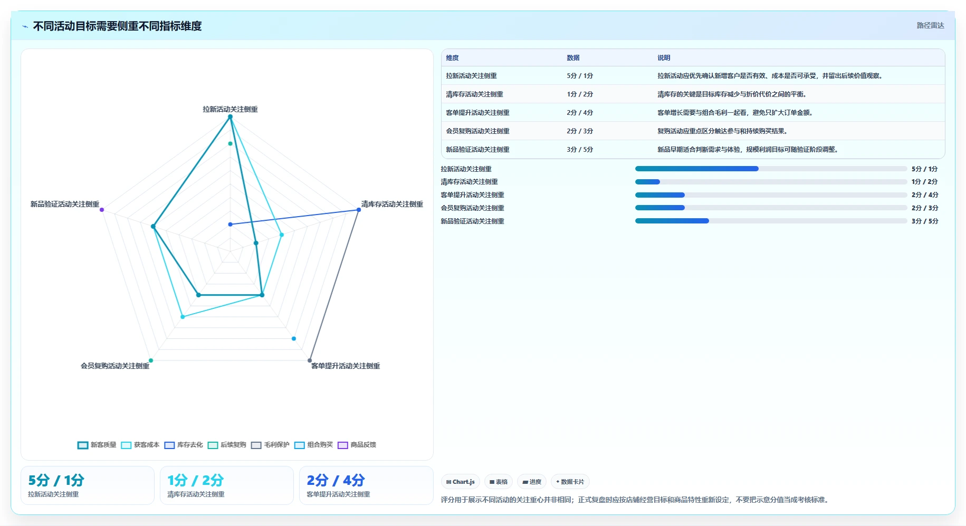Click the 表格 tag chip
Image resolution: width=966 pixels, height=526 pixels.
pyautogui.click(x=499, y=482)
